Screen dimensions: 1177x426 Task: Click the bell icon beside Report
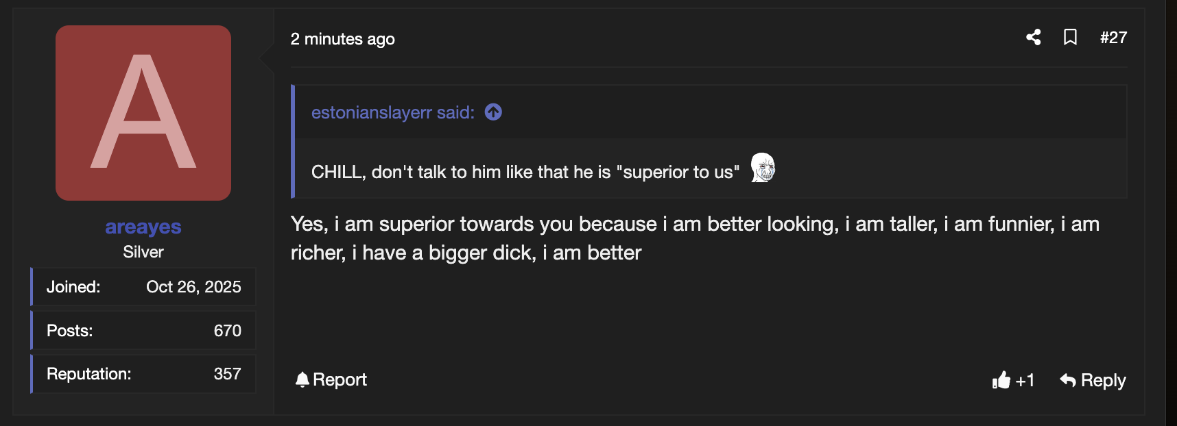pos(302,379)
